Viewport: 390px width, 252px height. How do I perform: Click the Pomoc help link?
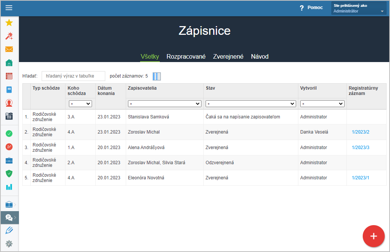pyautogui.click(x=311, y=8)
